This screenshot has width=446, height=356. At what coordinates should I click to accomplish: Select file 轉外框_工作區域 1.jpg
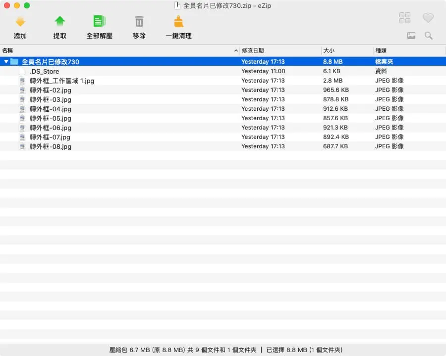[62, 81]
